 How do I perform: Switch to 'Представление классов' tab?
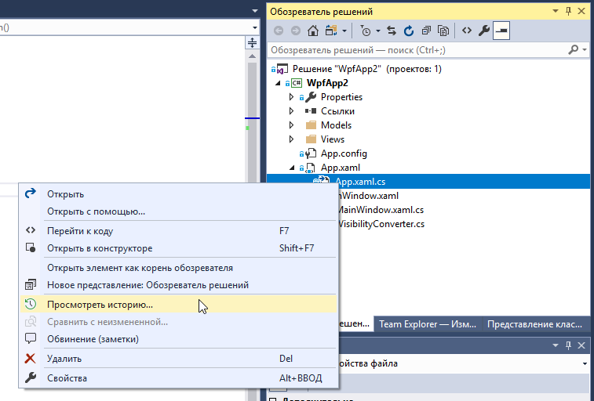click(x=537, y=324)
